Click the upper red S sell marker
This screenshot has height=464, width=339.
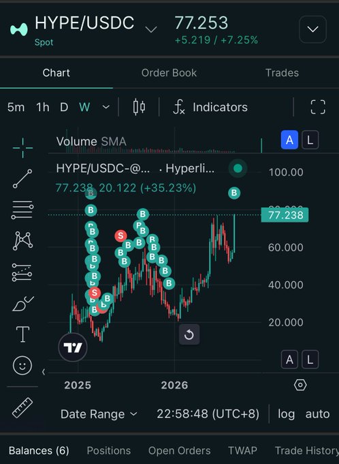[120, 236]
